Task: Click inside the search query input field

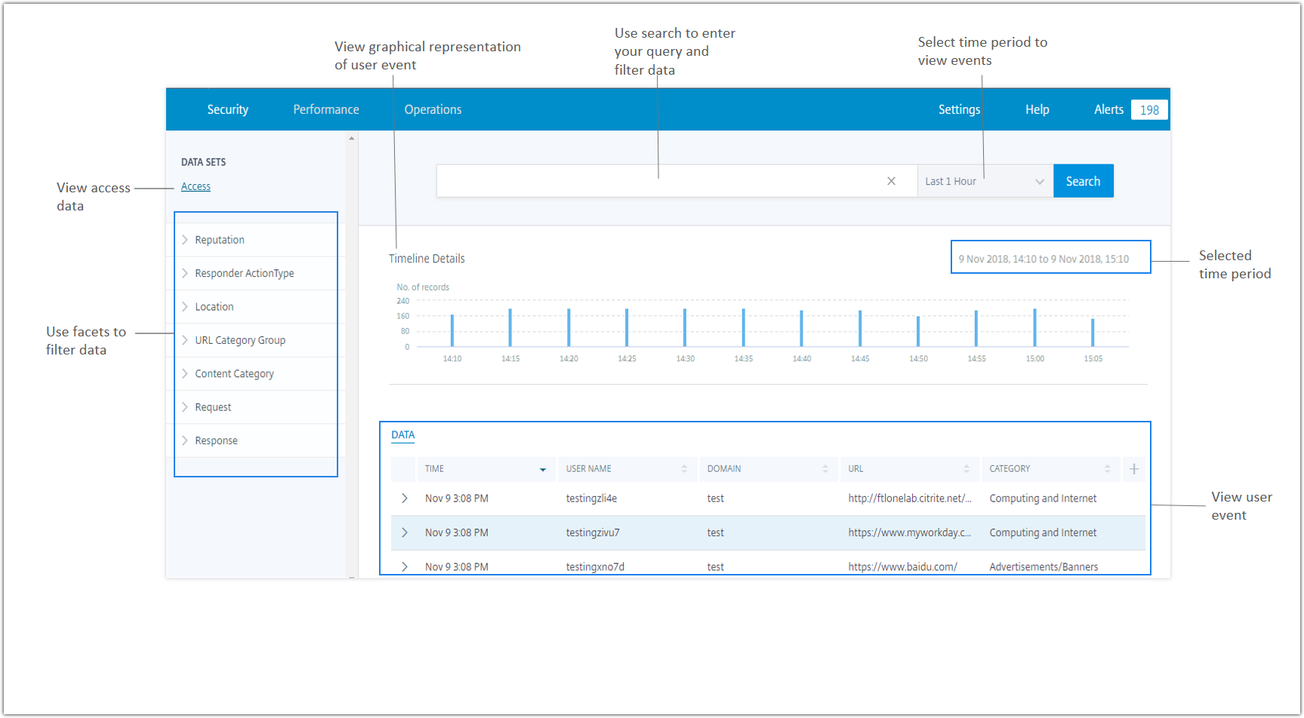Action: click(x=657, y=182)
